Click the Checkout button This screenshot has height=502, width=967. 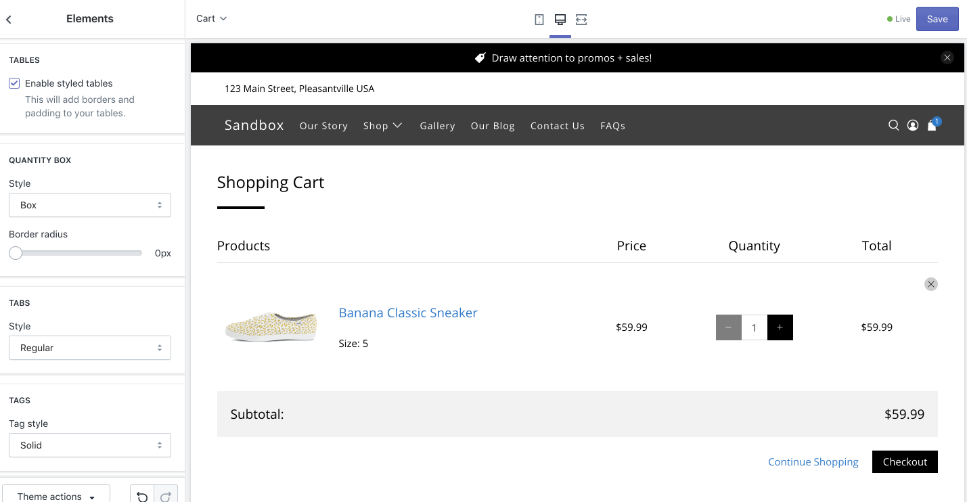(x=905, y=462)
